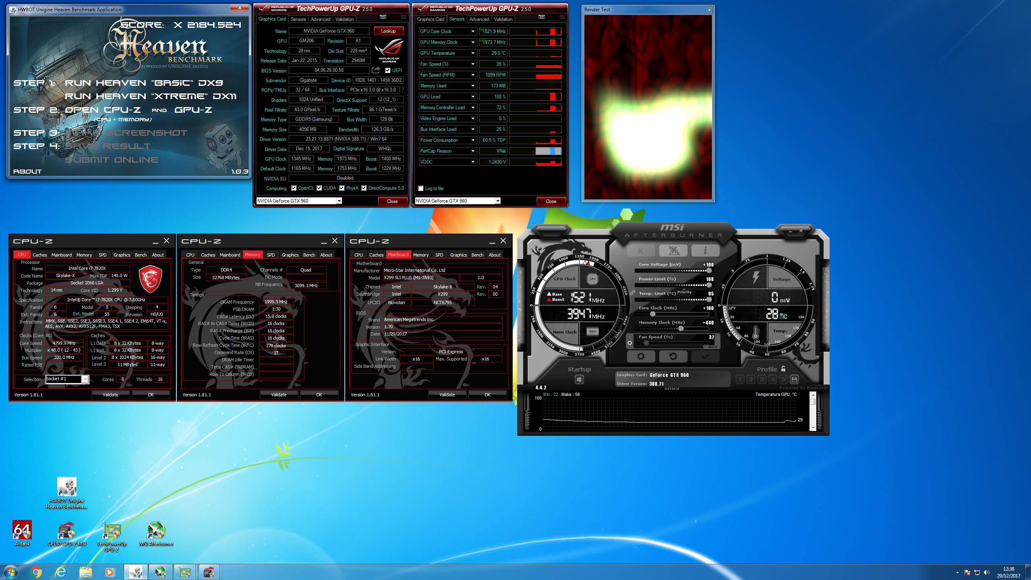Screen dimensions: 1031x580
Task: Expand the VDDC sensor dropdown
Action: click(x=473, y=162)
